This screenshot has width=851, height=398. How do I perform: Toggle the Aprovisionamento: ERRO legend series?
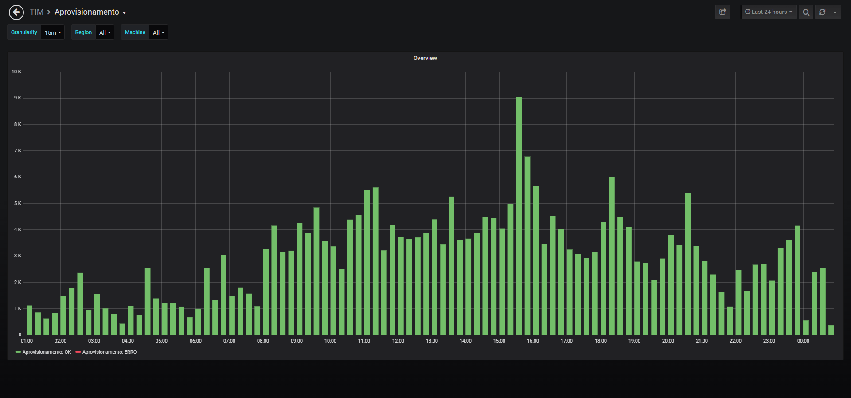click(109, 352)
